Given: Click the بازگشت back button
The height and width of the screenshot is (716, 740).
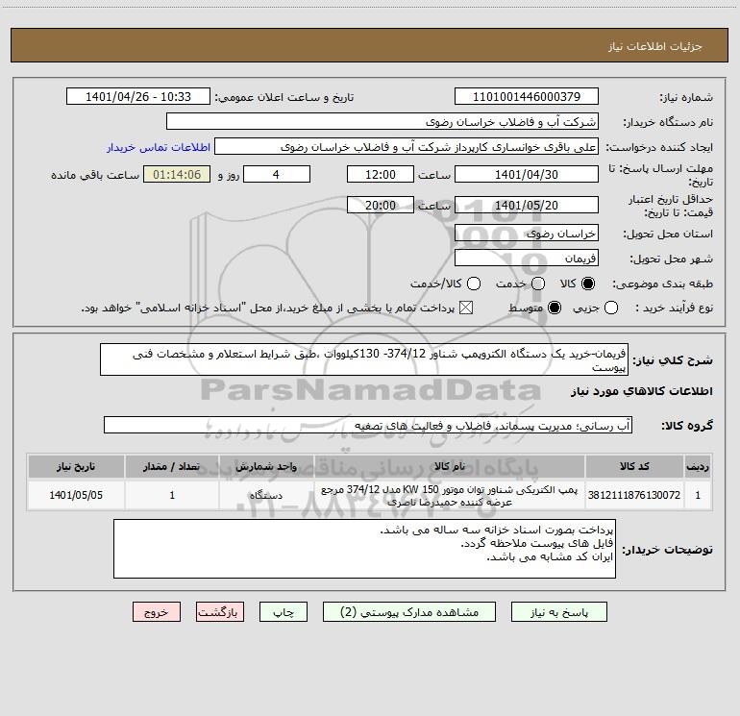Looking at the screenshot, I should pos(220,611).
